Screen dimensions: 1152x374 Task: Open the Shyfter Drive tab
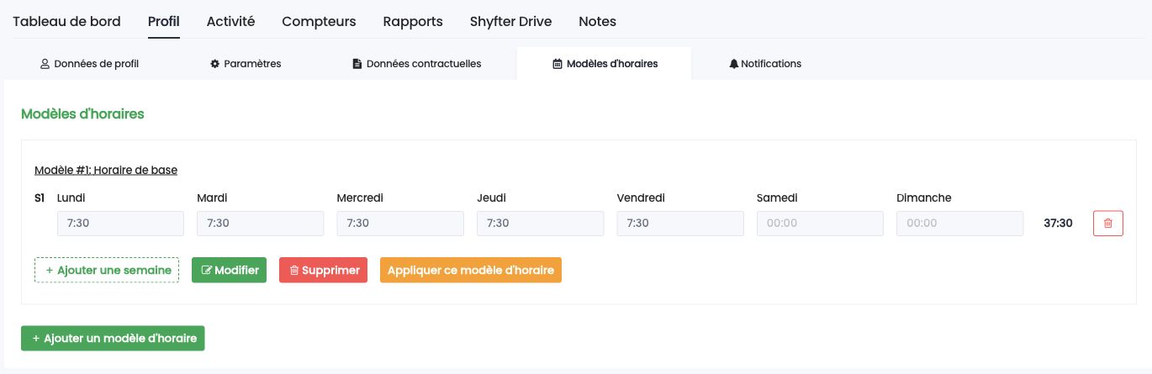click(x=510, y=21)
